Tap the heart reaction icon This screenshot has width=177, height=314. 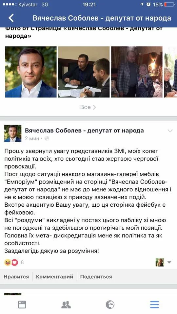click(15, 262)
